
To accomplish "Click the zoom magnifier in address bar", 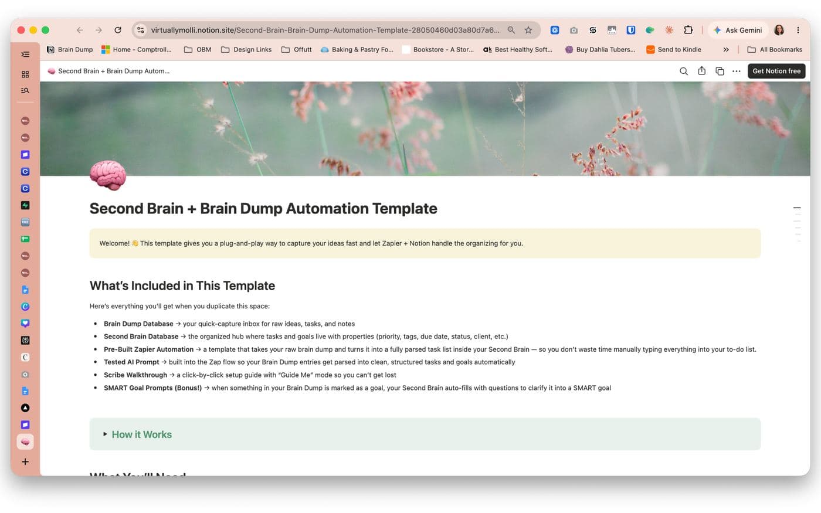I will click(511, 30).
